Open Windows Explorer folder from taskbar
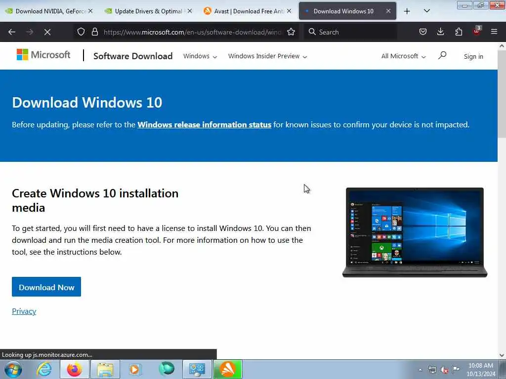Screen dimensions: 506x379 (x=105, y=369)
